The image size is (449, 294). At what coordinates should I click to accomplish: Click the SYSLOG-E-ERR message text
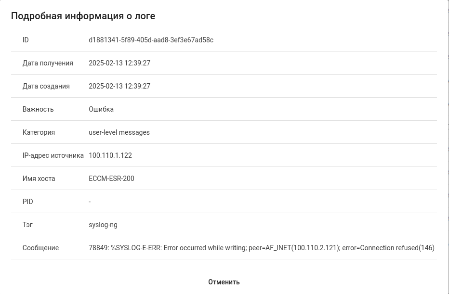tap(262, 248)
